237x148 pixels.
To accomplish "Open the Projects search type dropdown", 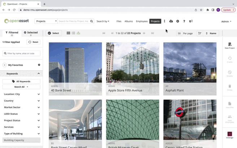I will point(46,21).
